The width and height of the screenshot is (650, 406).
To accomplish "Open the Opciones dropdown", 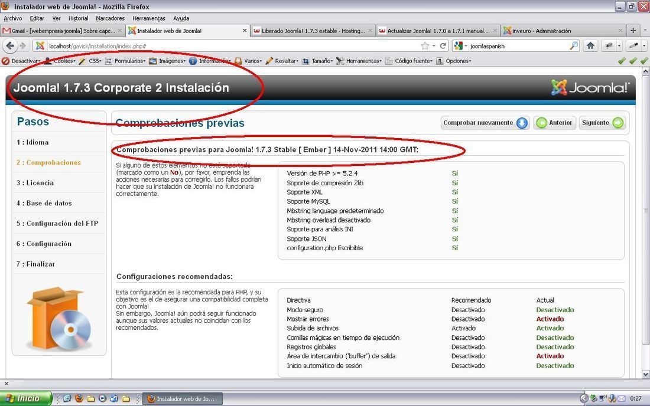I will [x=453, y=61].
